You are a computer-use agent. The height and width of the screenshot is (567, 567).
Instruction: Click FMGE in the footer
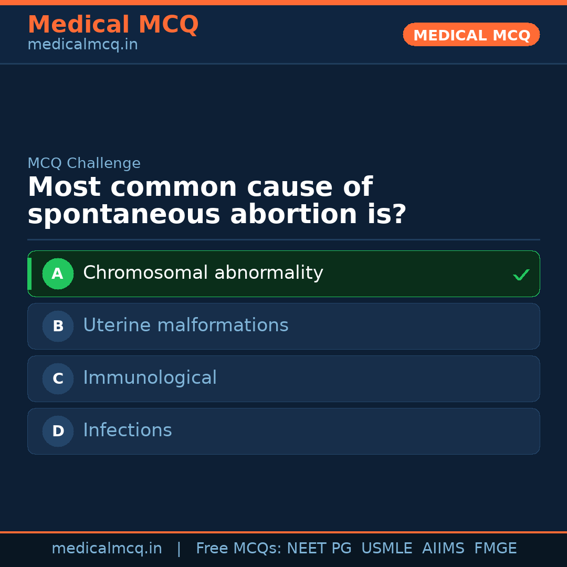coord(495,549)
